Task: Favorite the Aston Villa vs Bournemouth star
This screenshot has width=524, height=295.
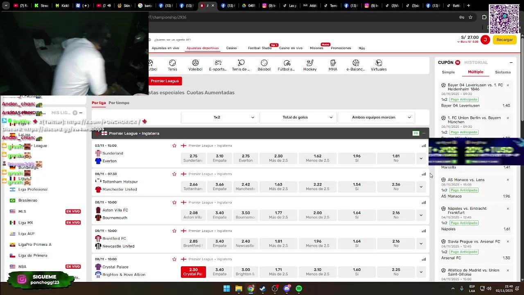Action: tap(174, 202)
